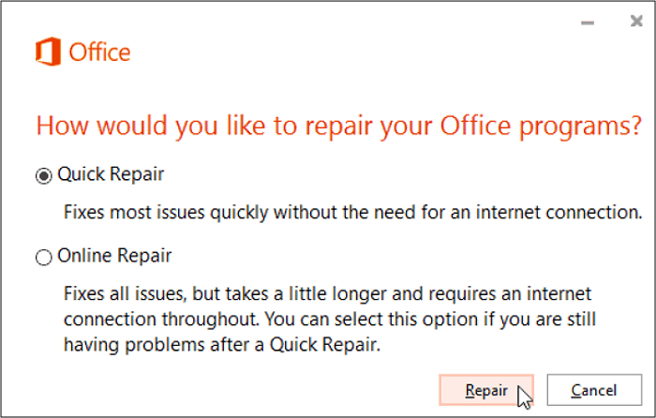Click the orange Office logo icon
The width and height of the screenshot is (656, 418).
[x=48, y=51]
